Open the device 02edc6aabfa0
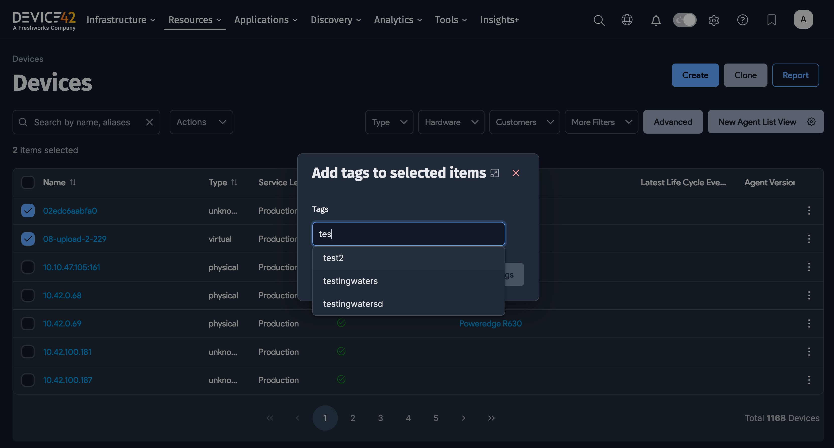This screenshot has width=834, height=448. [x=70, y=210]
